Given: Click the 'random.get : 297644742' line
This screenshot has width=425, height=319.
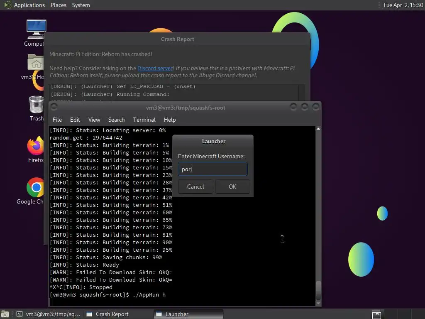Looking at the screenshot, I should (x=86, y=138).
